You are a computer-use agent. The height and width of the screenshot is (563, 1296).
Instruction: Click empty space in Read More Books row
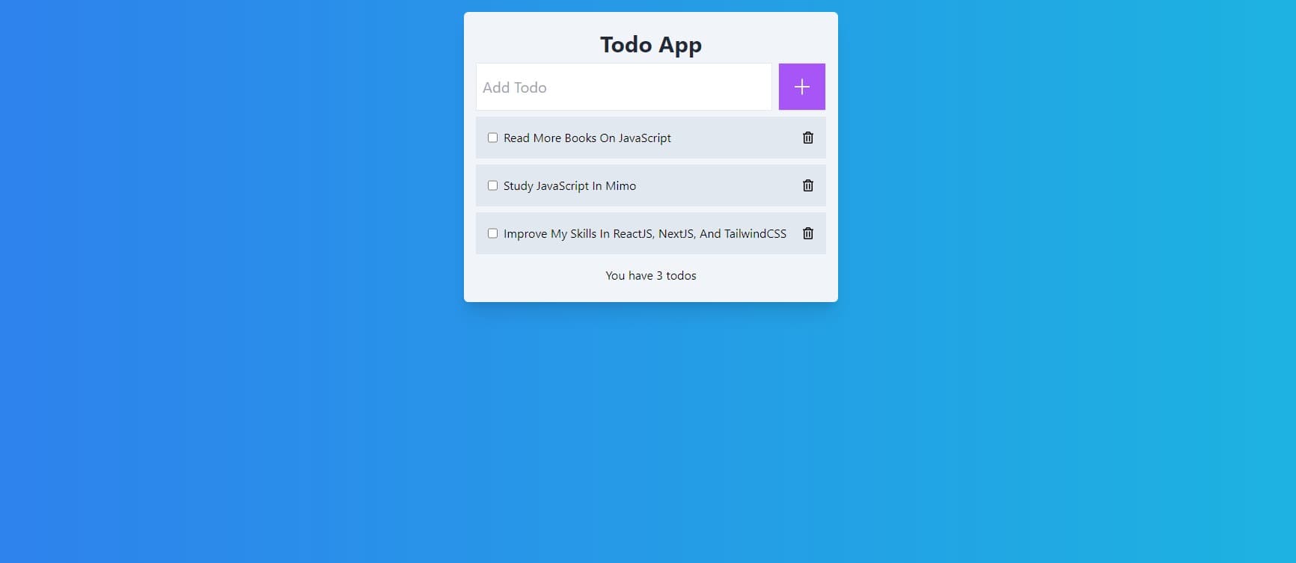[736, 138]
